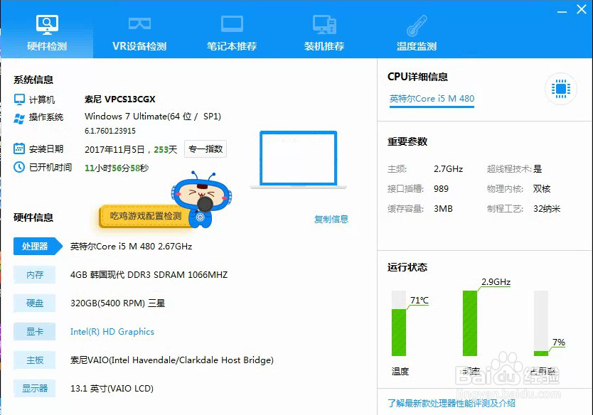
Task: Click the text Windows 7 Ultimate(64 位 / SP1)
Action: pos(153,117)
